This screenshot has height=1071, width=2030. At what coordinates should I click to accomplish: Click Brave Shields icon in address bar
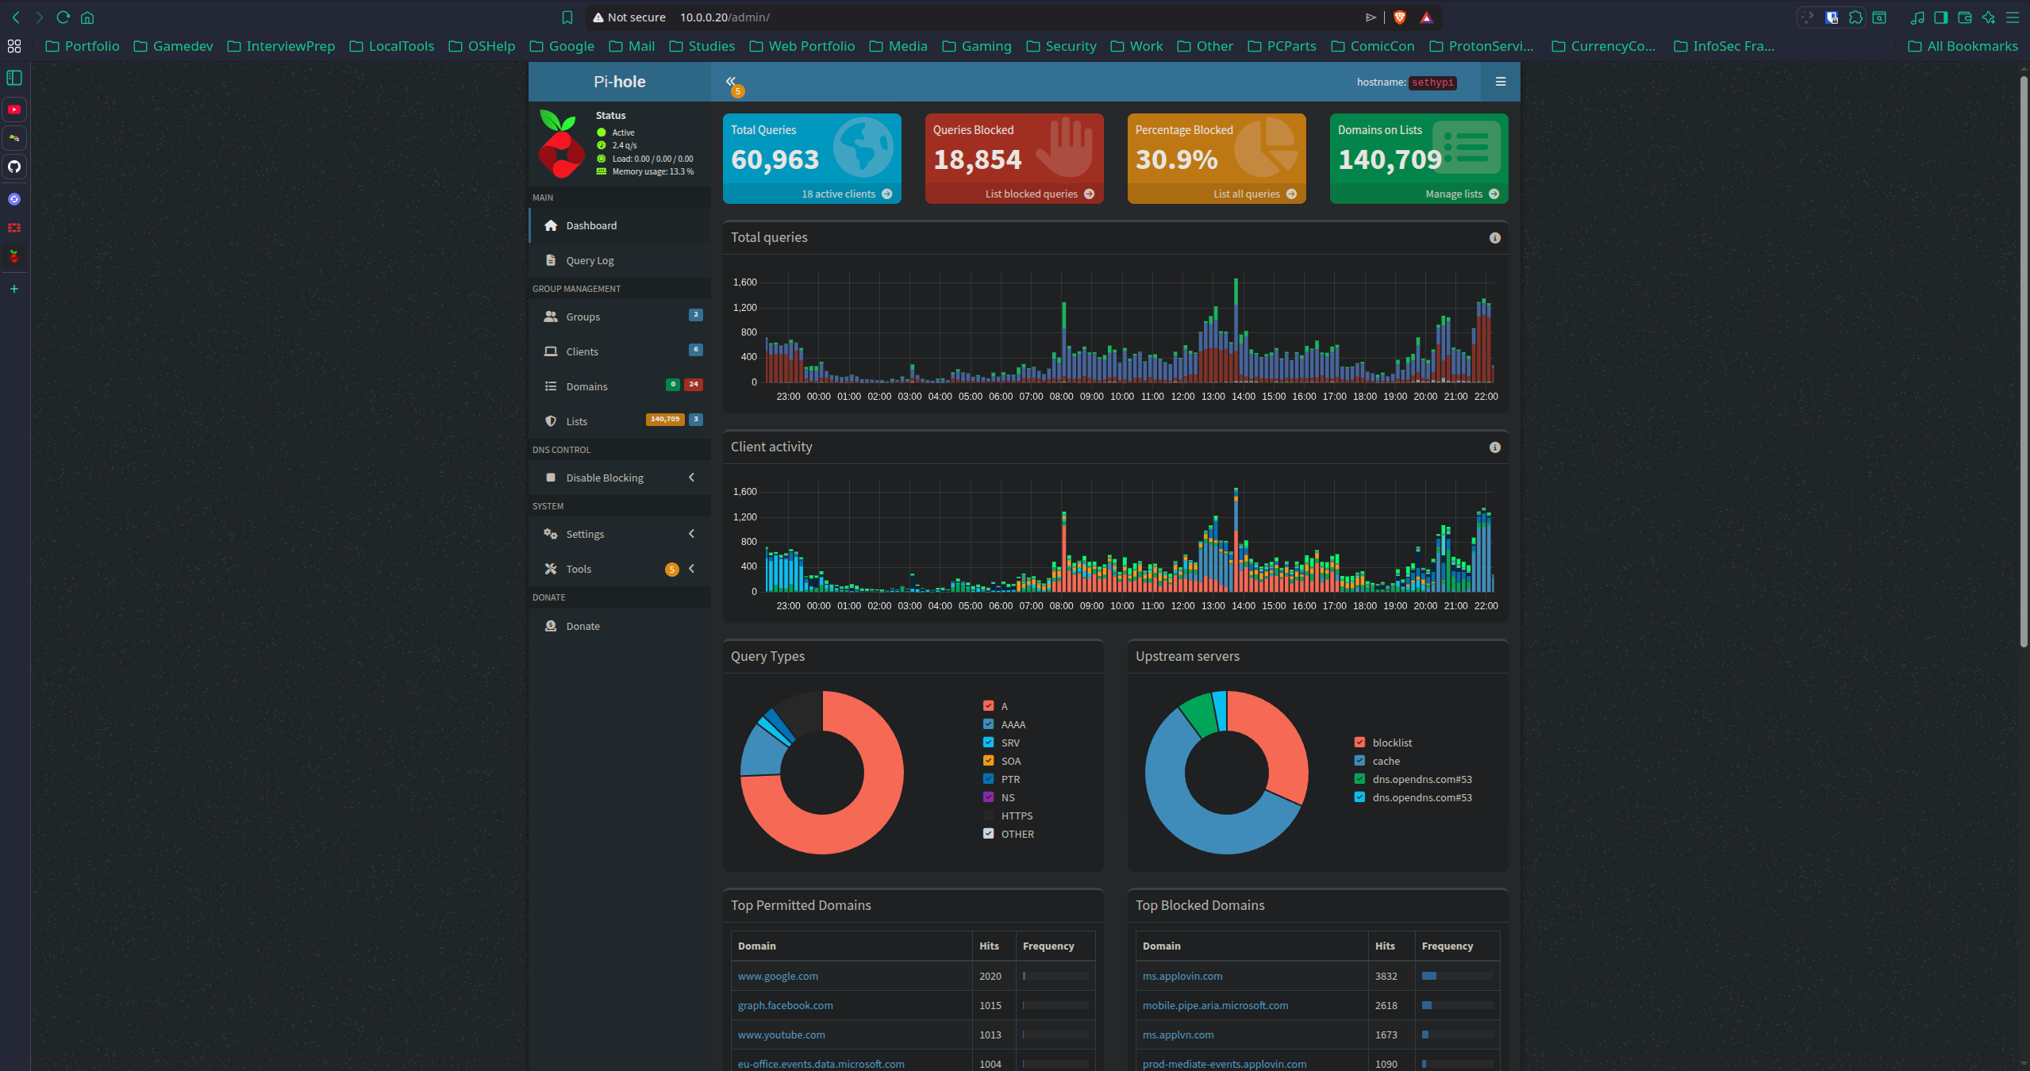point(1400,17)
